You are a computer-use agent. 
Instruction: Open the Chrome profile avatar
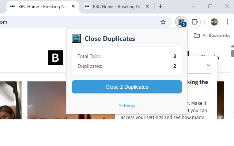click(x=214, y=22)
